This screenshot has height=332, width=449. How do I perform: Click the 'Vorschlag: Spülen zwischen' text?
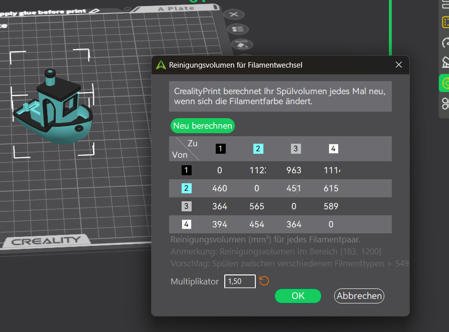click(289, 263)
